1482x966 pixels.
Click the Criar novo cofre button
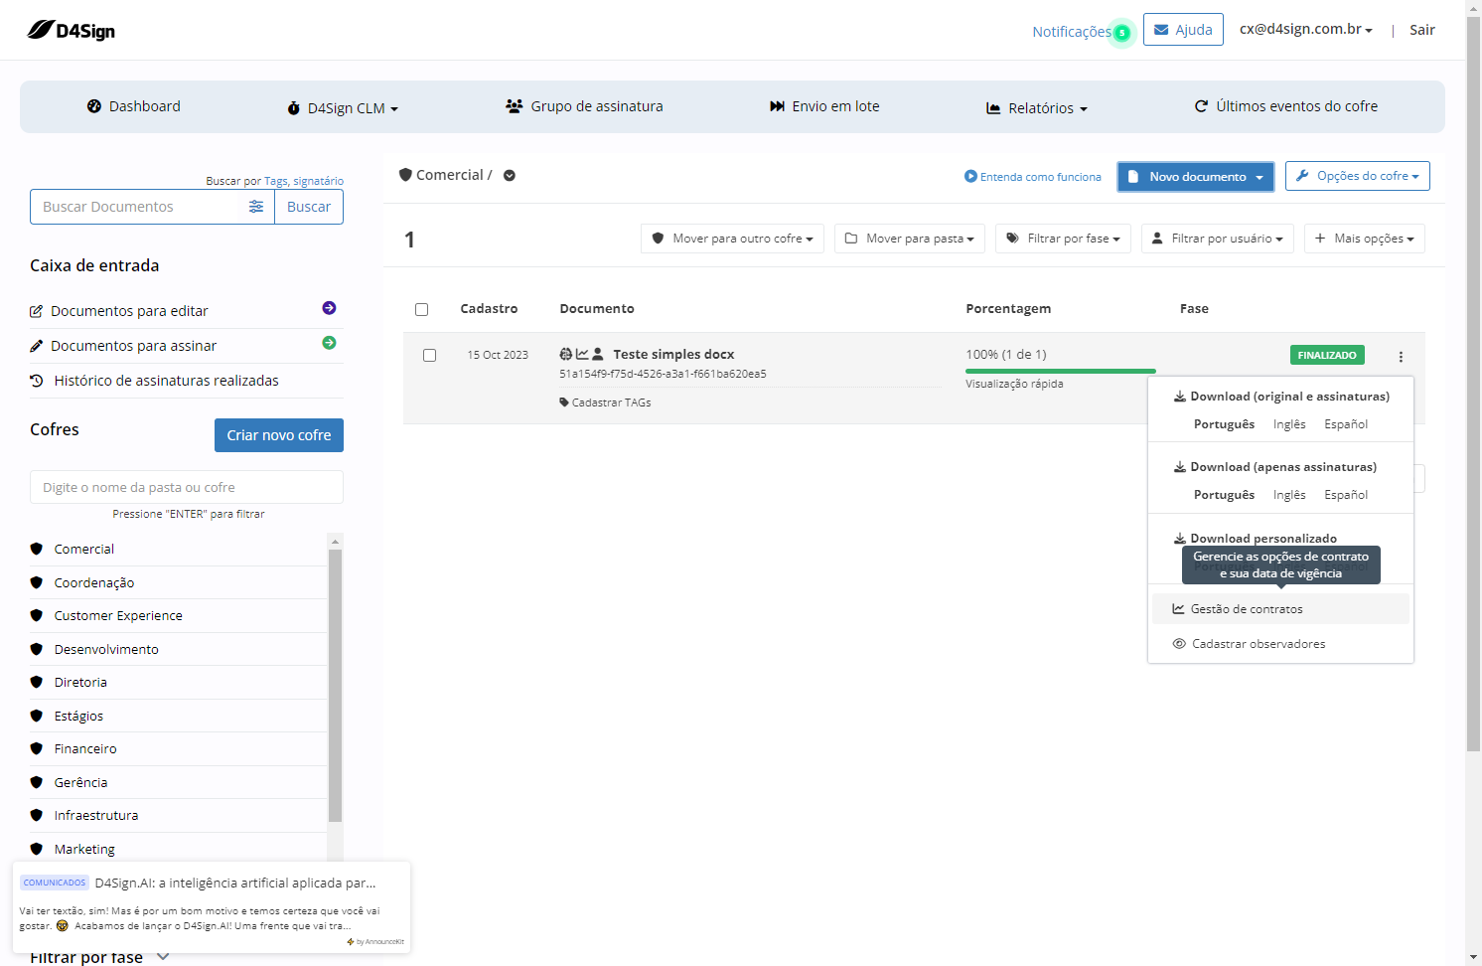pos(279,435)
